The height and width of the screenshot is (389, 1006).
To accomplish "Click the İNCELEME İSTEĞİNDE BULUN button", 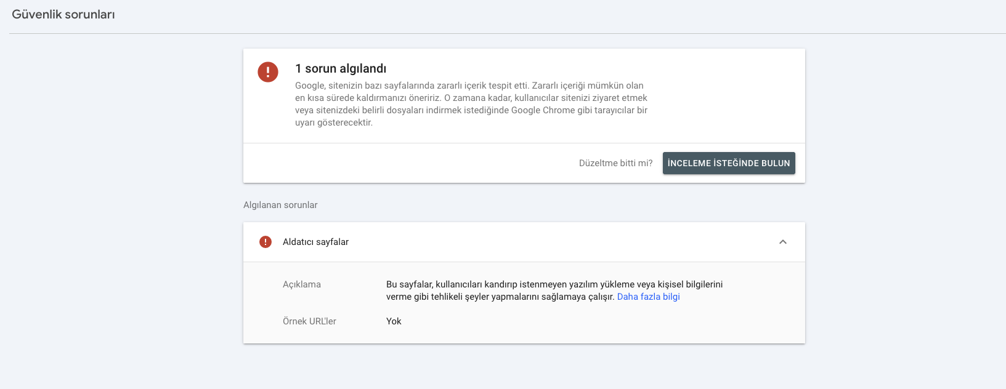I will pos(729,163).
